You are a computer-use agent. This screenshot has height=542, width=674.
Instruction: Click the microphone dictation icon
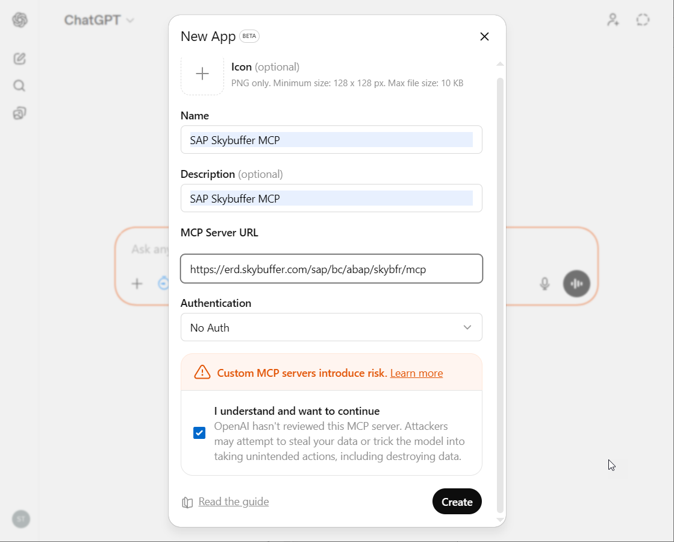(x=545, y=283)
